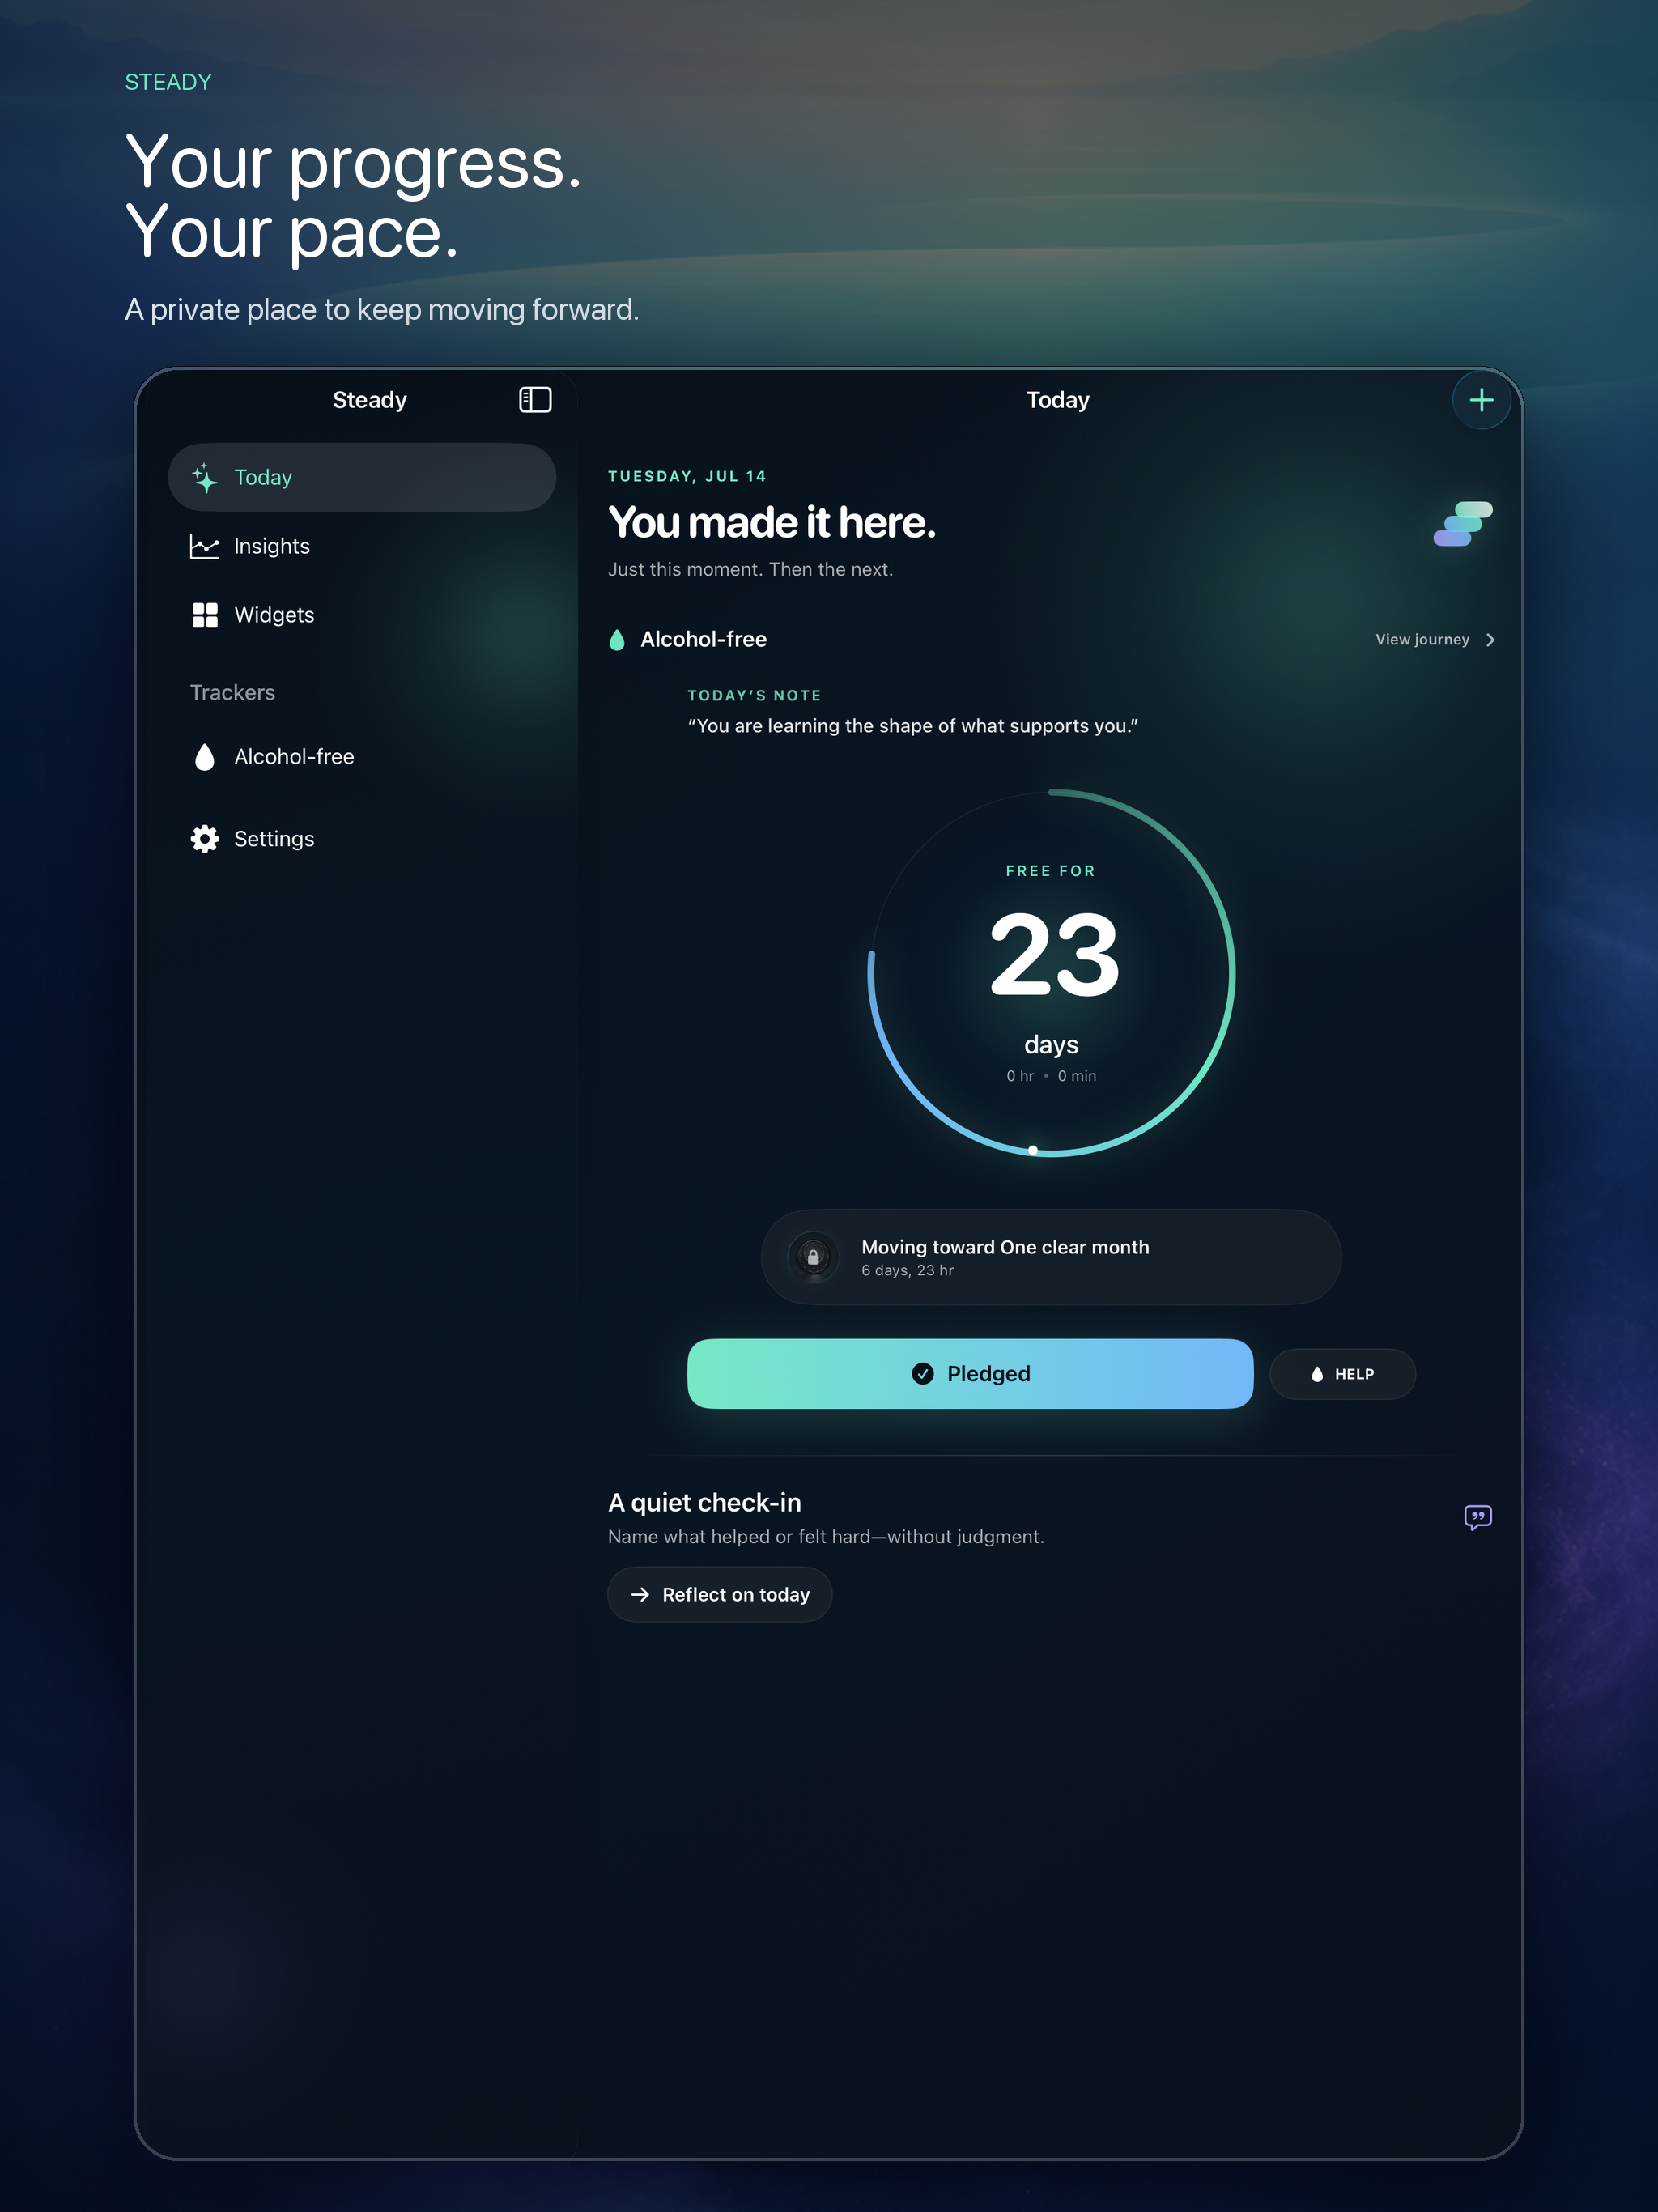This screenshot has height=2212, width=1658.
Task: Open the Today sparkle icon
Action: (x=205, y=478)
